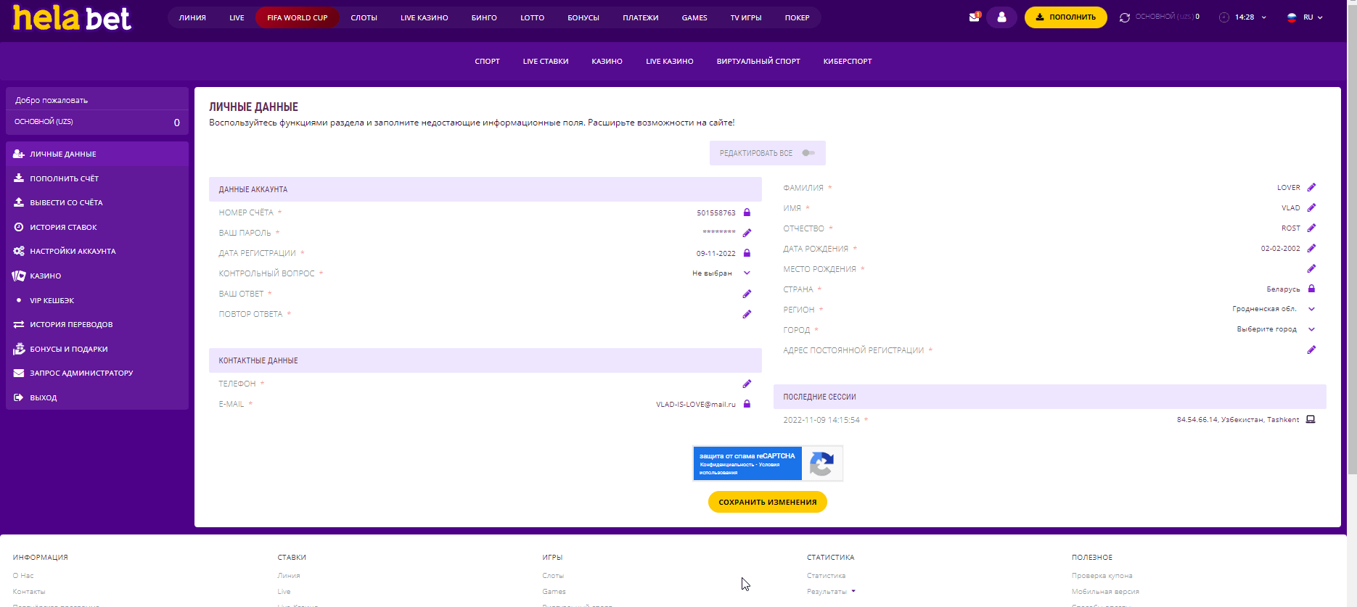Image resolution: width=1357 pixels, height=607 pixels.
Task: Click the lock icon next to Номер счёта
Action: [747, 212]
